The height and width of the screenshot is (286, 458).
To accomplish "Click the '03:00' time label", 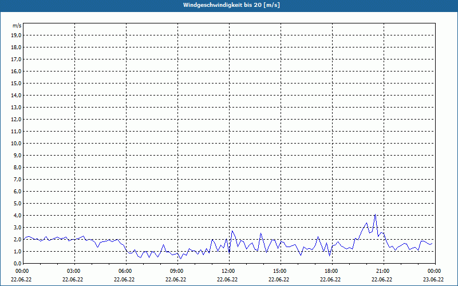I will click(x=74, y=271).
